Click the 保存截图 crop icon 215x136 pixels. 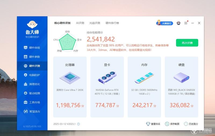coord(167,124)
